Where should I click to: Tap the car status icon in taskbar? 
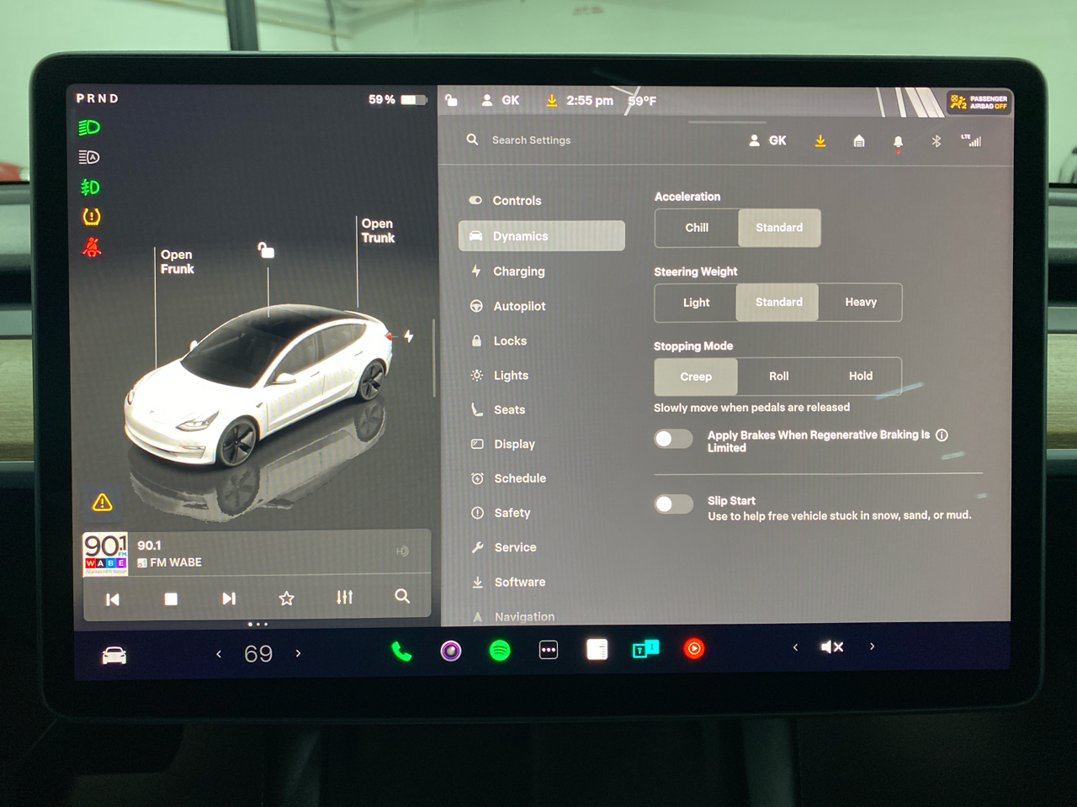coord(113,653)
